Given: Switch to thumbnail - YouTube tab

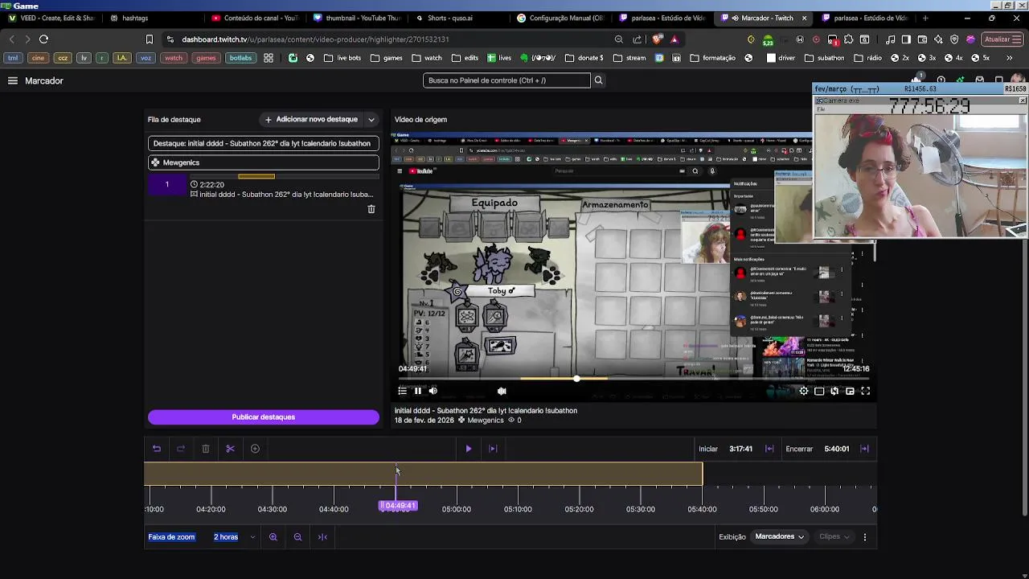Looking at the screenshot, I should click(x=356, y=18).
